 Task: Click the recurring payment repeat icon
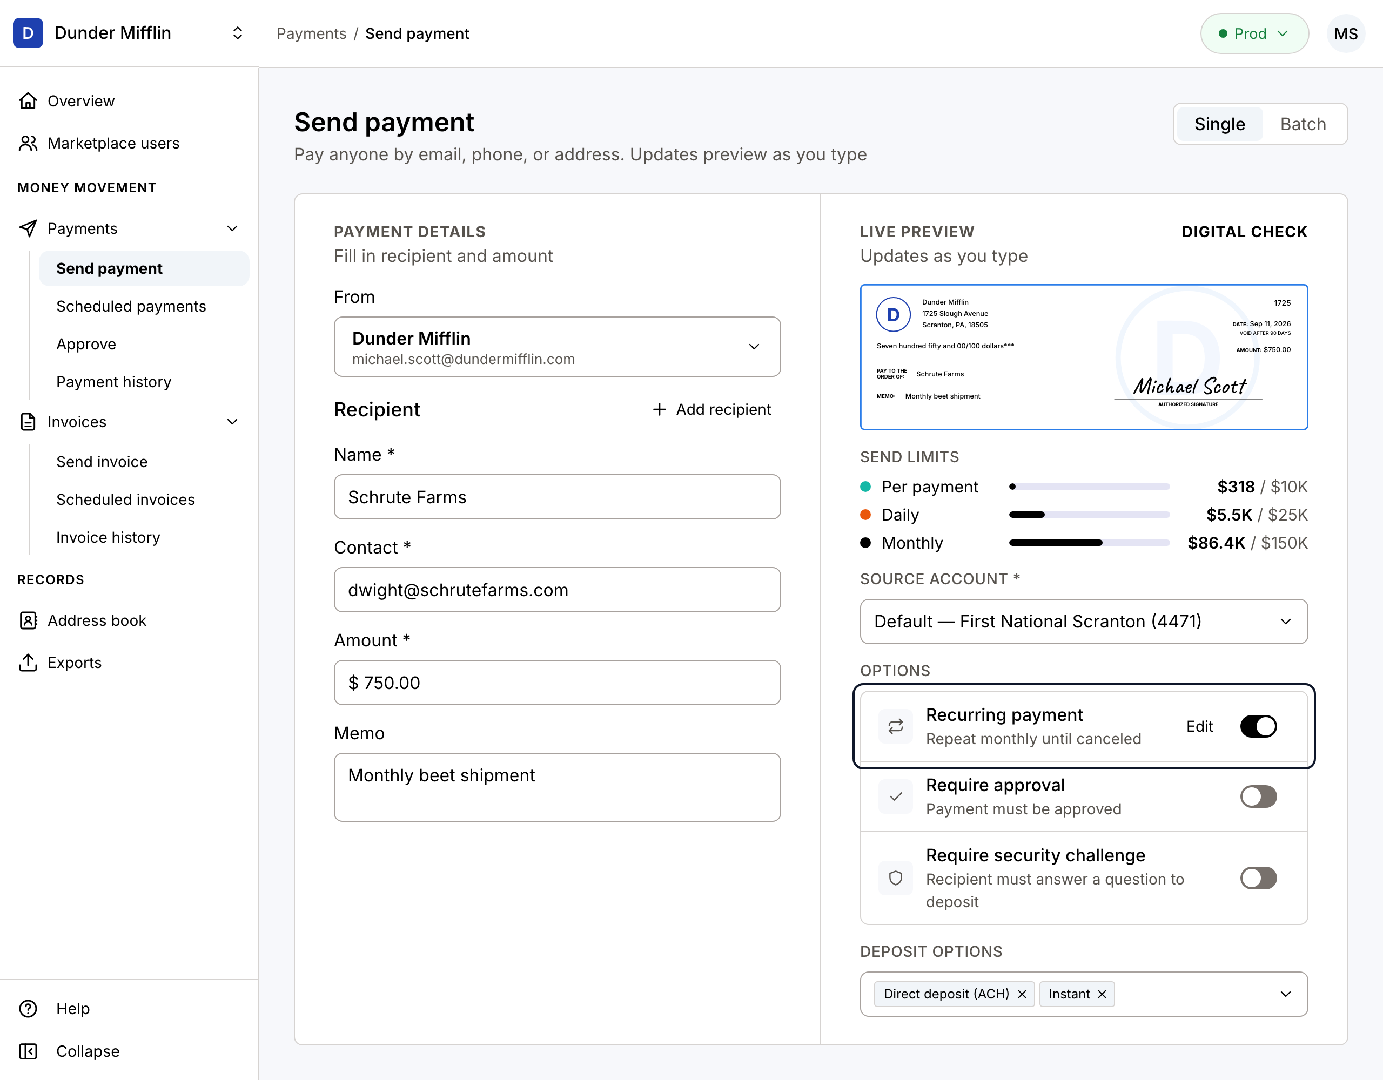click(x=895, y=726)
